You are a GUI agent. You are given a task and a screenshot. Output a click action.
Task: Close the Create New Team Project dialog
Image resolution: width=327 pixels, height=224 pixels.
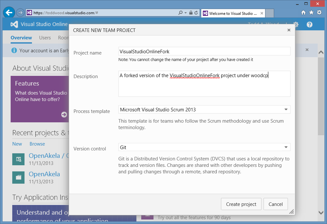(289, 30)
